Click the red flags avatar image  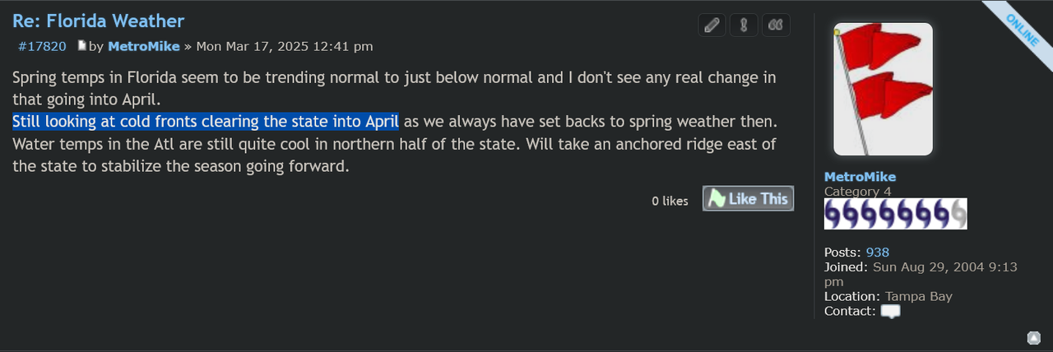883,89
